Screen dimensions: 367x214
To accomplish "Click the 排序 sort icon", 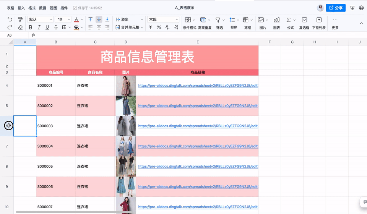I will (x=232, y=20).
